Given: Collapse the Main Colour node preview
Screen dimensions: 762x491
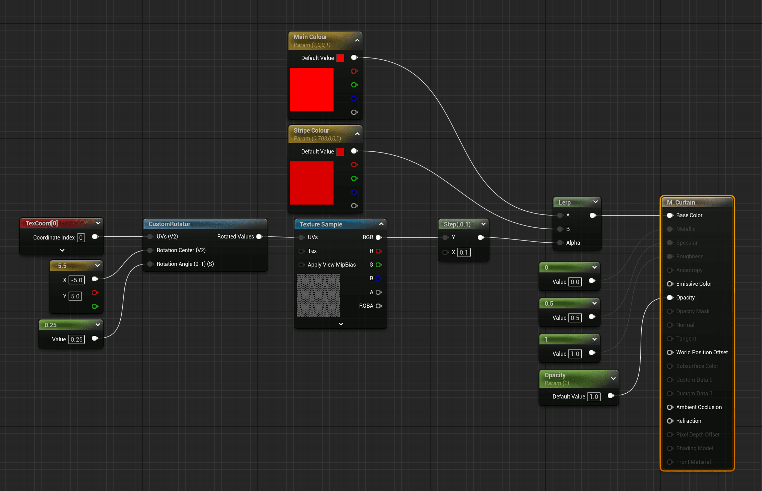Looking at the screenshot, I should pyautogui.click(x=357, y=40).
